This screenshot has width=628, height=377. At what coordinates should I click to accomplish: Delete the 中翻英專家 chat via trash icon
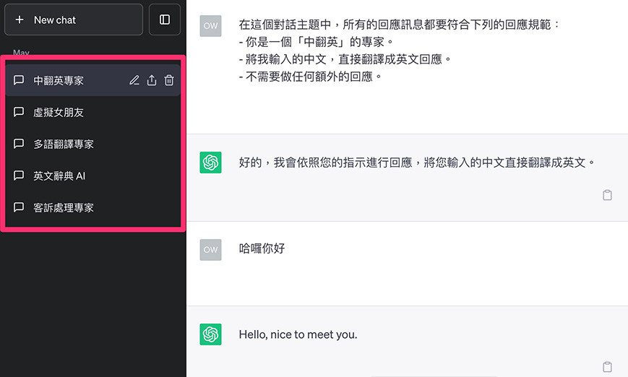(x=169, y=81)
